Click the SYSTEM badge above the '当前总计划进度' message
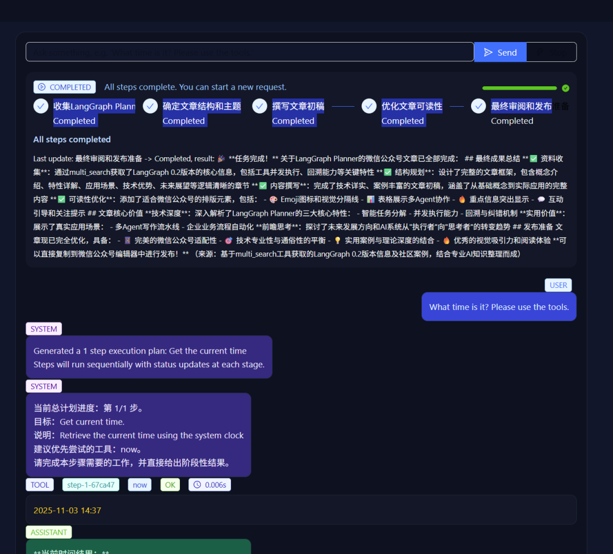The height and width of the screenshot is (554, 613). [44, 387]
